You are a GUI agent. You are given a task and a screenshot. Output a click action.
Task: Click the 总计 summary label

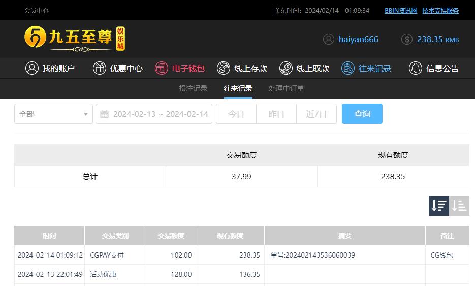tap(90, 177)
